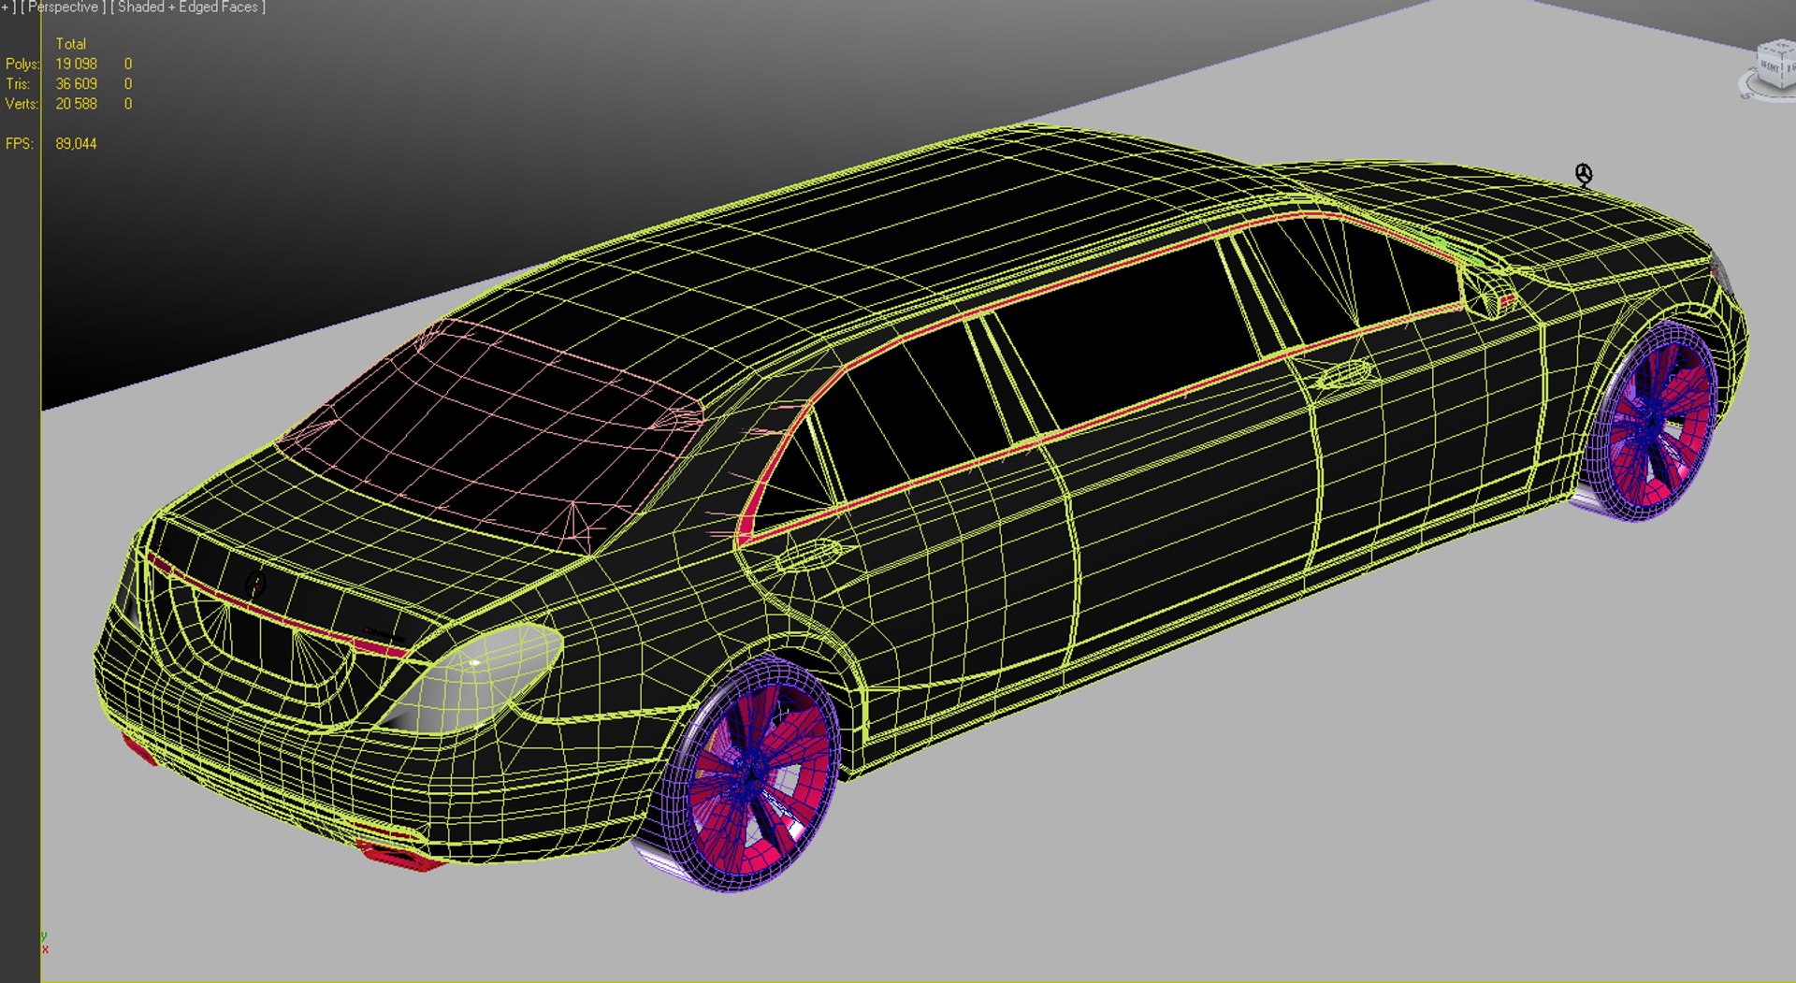Open the general viewport plus label menu
Screen dimensions: 1796x983
(x=7, y=7)
